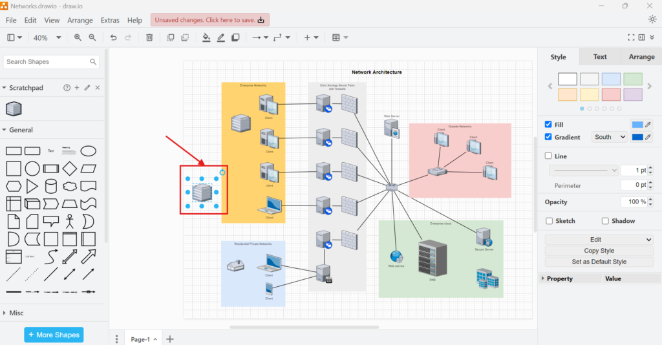Open the 40% zoom level dropdown

[x=47, y=37]
